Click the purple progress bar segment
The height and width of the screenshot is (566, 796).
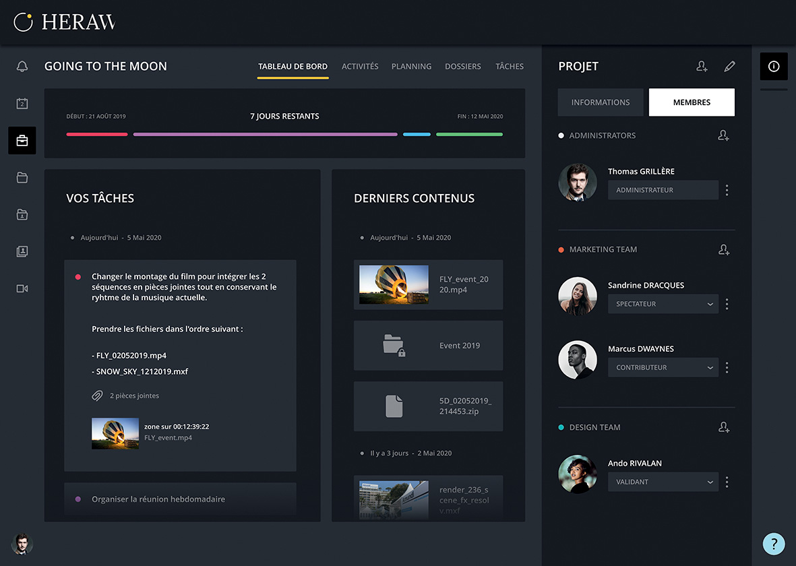coord(265,135)
